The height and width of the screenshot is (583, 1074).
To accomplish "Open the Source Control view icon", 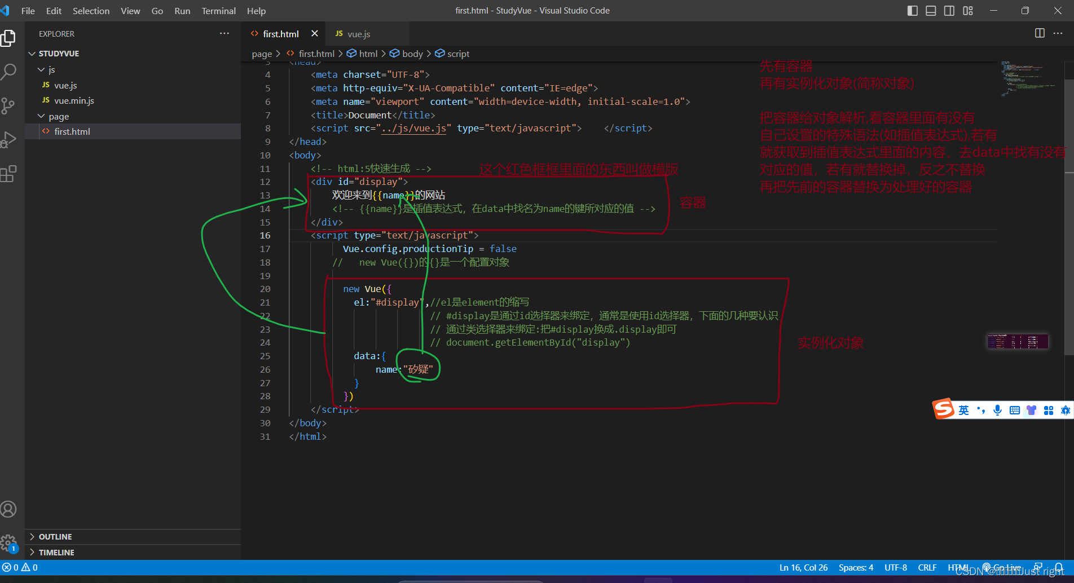I will pyautogui.click(x=8, y=105).
